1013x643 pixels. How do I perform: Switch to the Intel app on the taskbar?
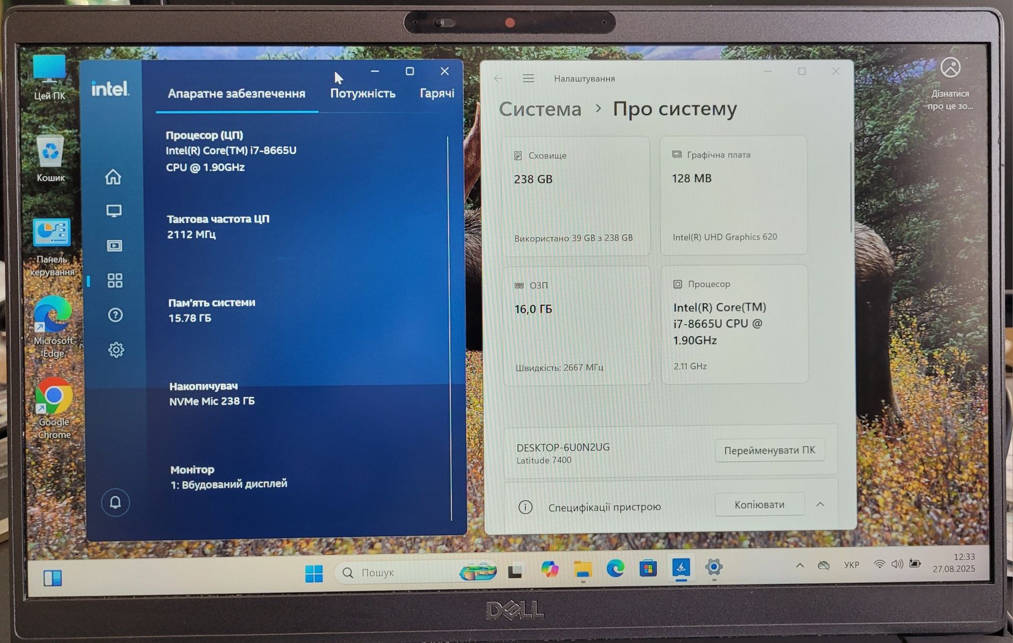coord(681,567)
